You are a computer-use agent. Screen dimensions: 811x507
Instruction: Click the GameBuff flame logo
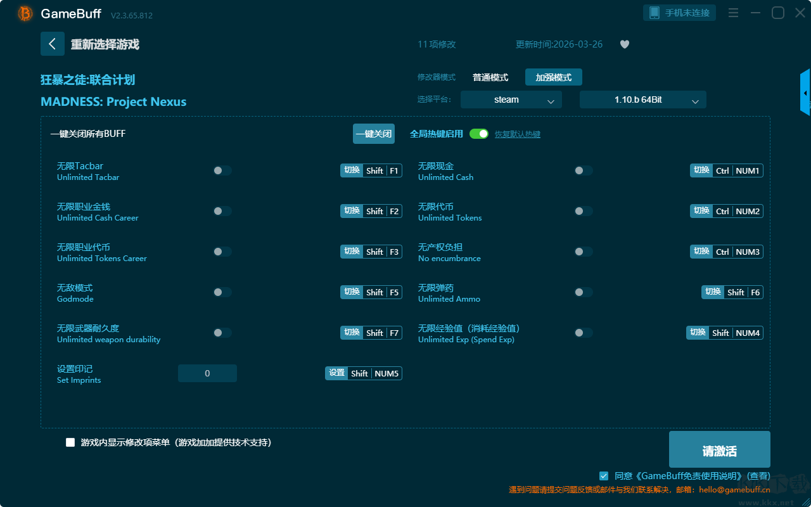(25, 13)
